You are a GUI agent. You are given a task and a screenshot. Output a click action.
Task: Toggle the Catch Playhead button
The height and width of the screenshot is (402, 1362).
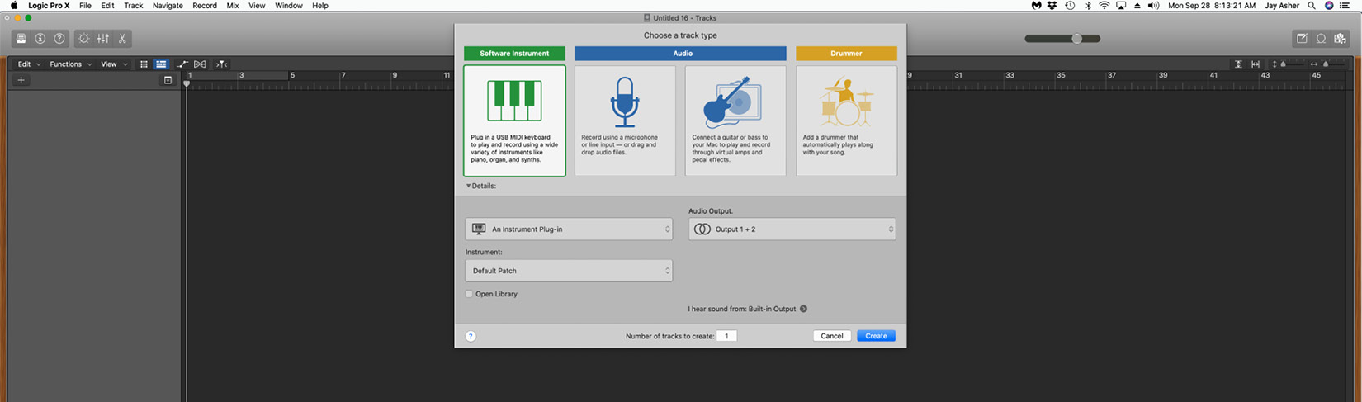coord(221,64)
